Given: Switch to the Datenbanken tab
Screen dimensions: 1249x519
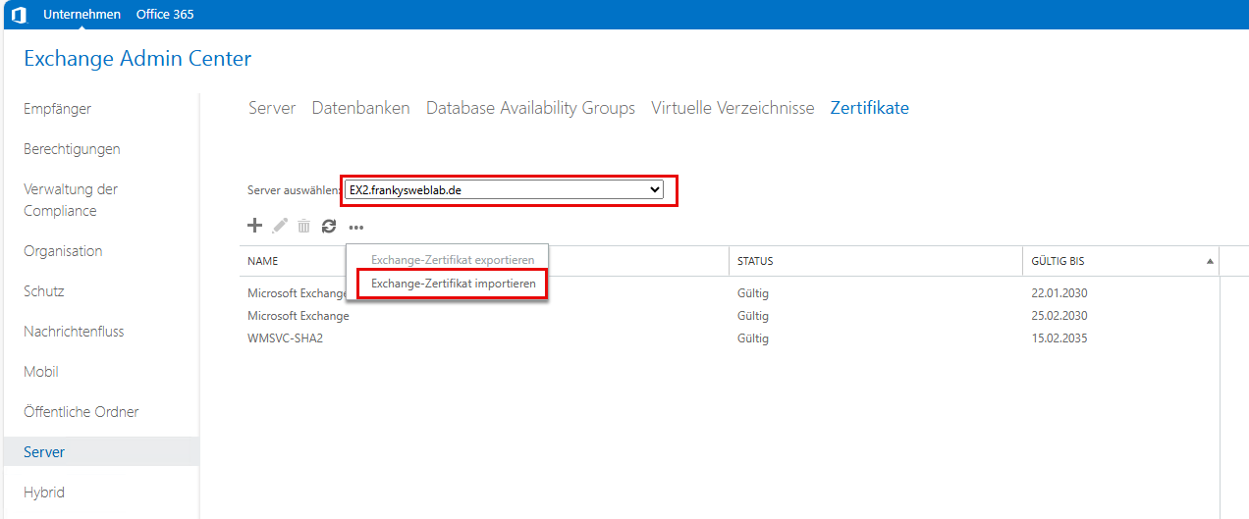Looking at the screenshot, I should point(360,108).
